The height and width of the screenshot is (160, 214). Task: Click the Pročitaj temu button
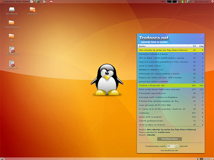click(169, 139)
